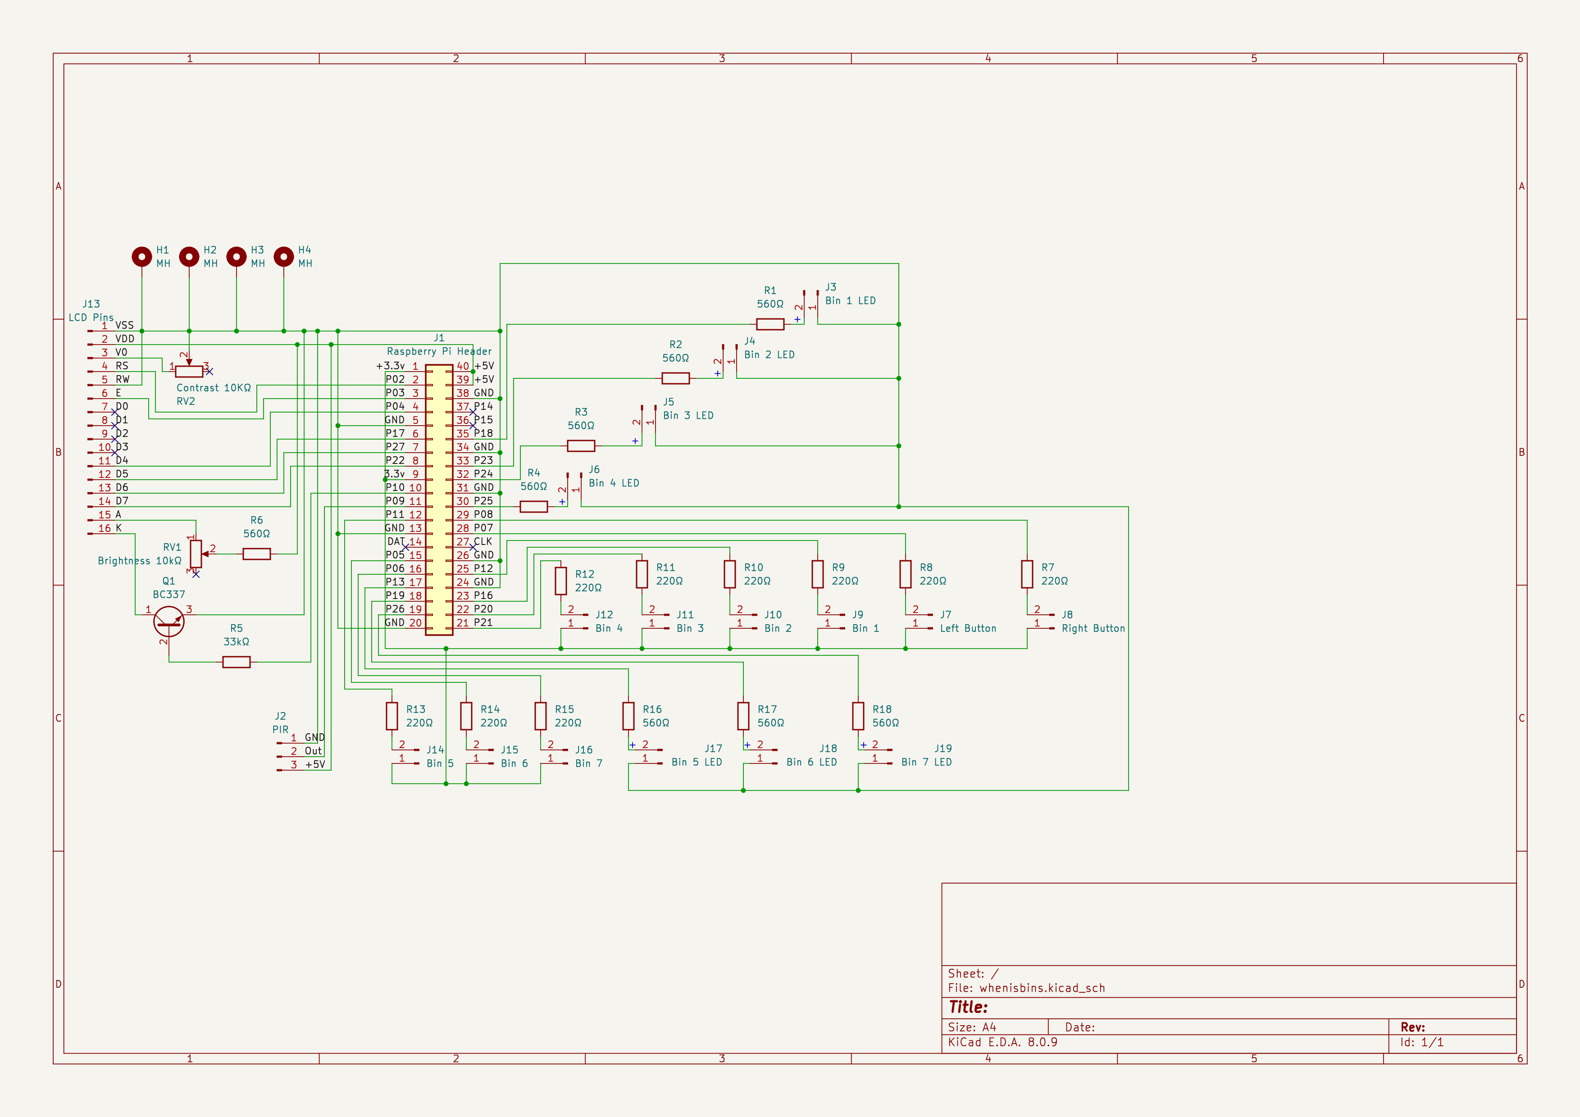Click the Q1 BC337 transistor symbol

pyautogui.click(x=168, y=622)
